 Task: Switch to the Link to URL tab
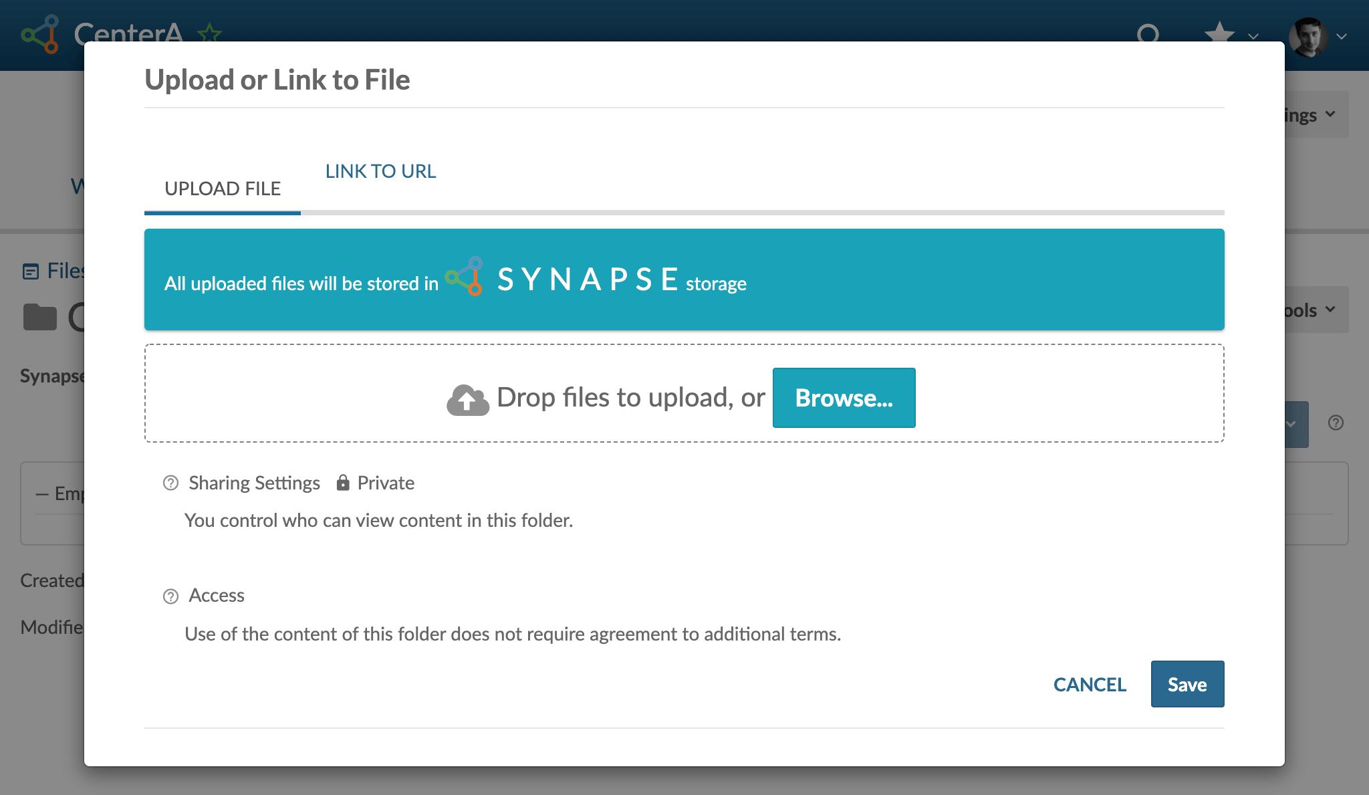click(380, 171)
